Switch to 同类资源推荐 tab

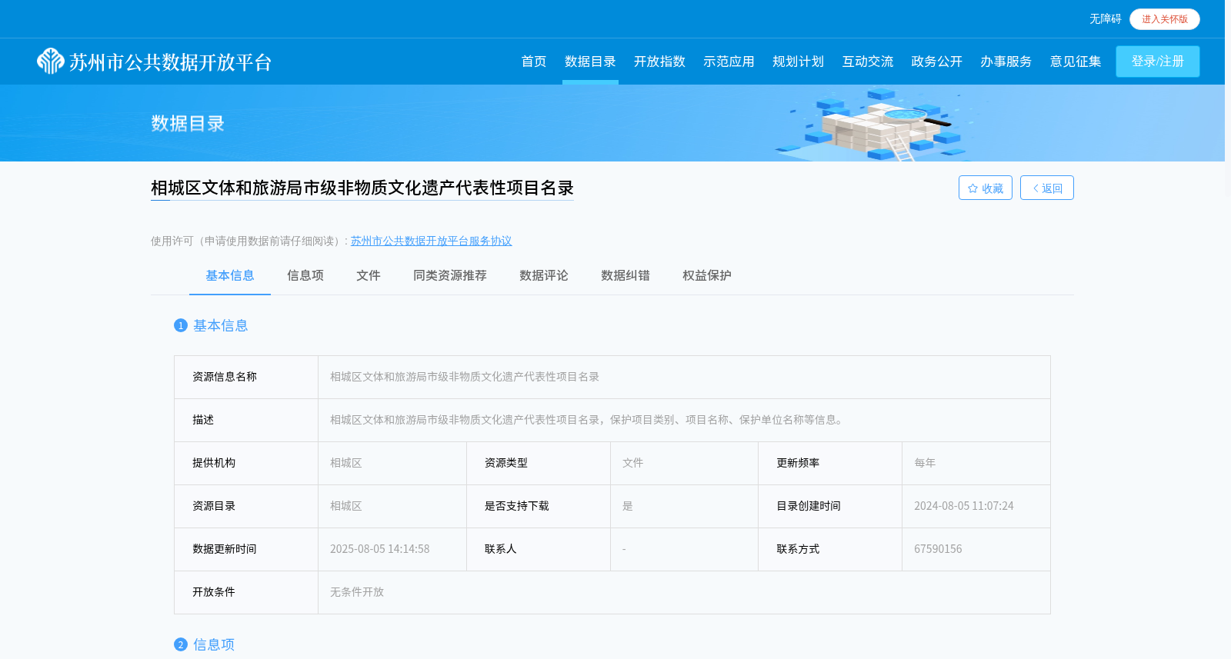click(449, 275)
